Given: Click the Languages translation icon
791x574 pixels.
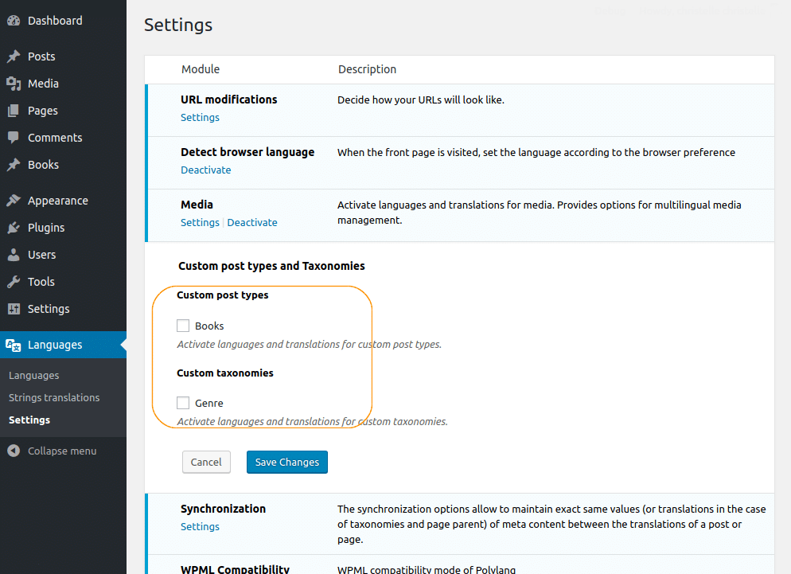Looking at the screenshot, I should coord(14,346).
